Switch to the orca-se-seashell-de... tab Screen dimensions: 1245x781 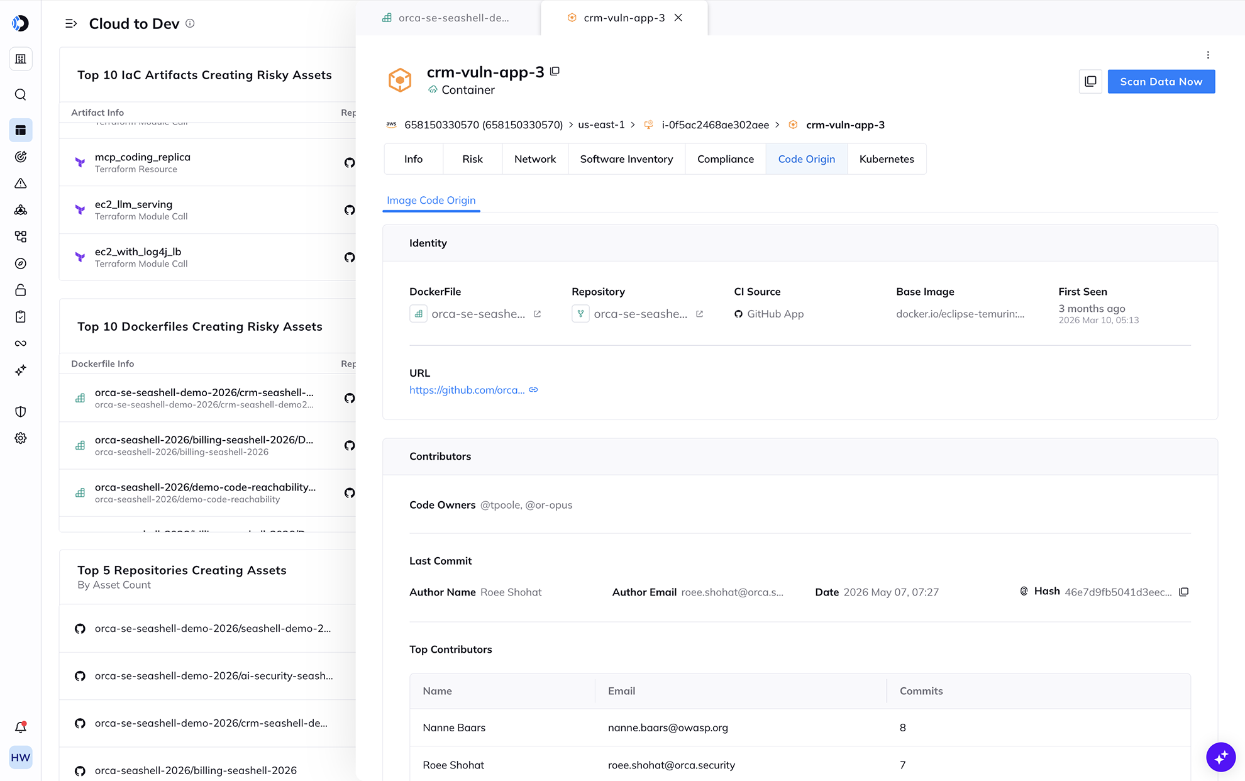point(448,18)
